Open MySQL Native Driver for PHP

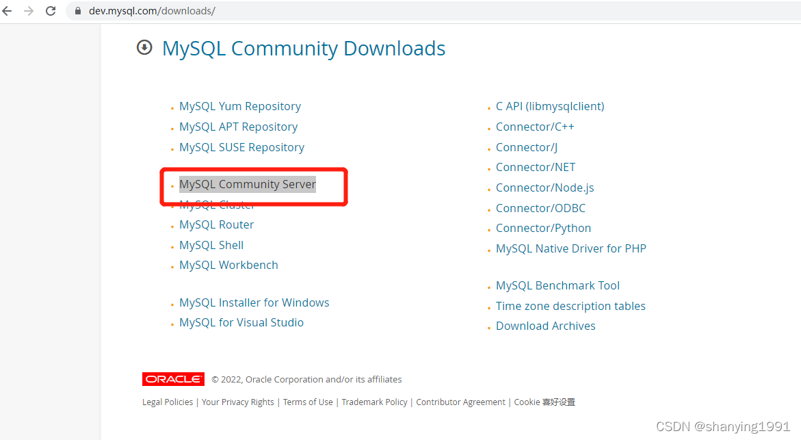(570, 248)
